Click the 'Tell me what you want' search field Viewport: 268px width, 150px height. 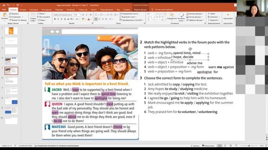click(164, 10)
